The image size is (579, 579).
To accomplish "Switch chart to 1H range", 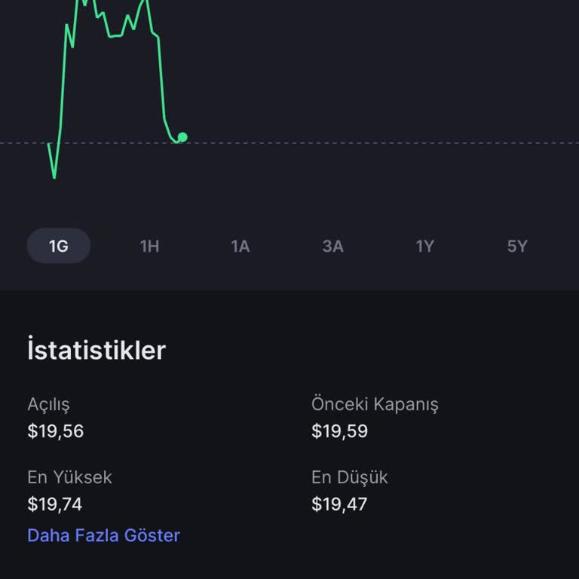I will (x=149, y=246).
